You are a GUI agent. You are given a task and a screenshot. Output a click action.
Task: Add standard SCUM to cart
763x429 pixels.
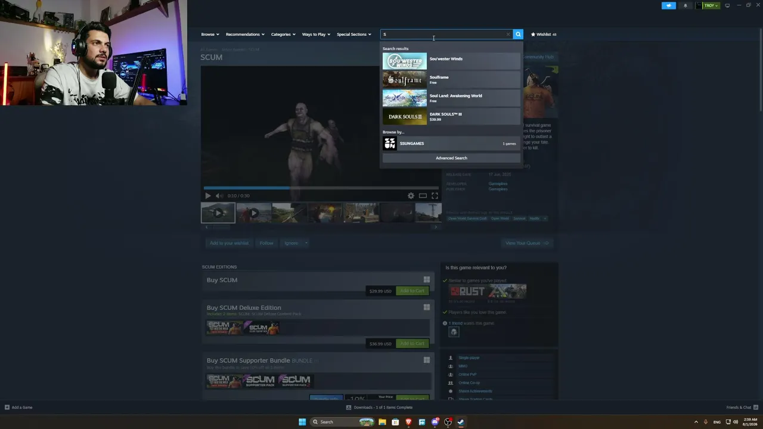412,291
